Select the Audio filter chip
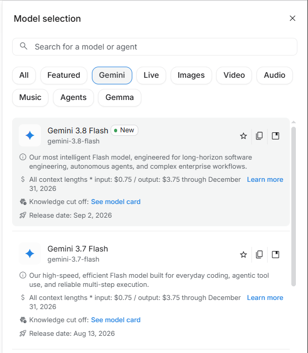Viewport: 308px width, 353px height. pos(275,75)
